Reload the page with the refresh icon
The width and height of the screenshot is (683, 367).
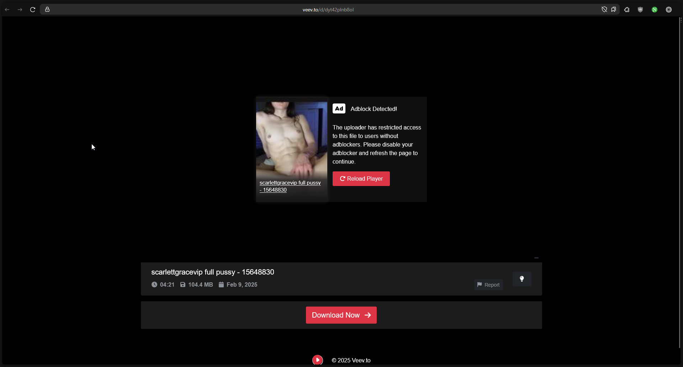pyautogui.click(x=33, y=10)
